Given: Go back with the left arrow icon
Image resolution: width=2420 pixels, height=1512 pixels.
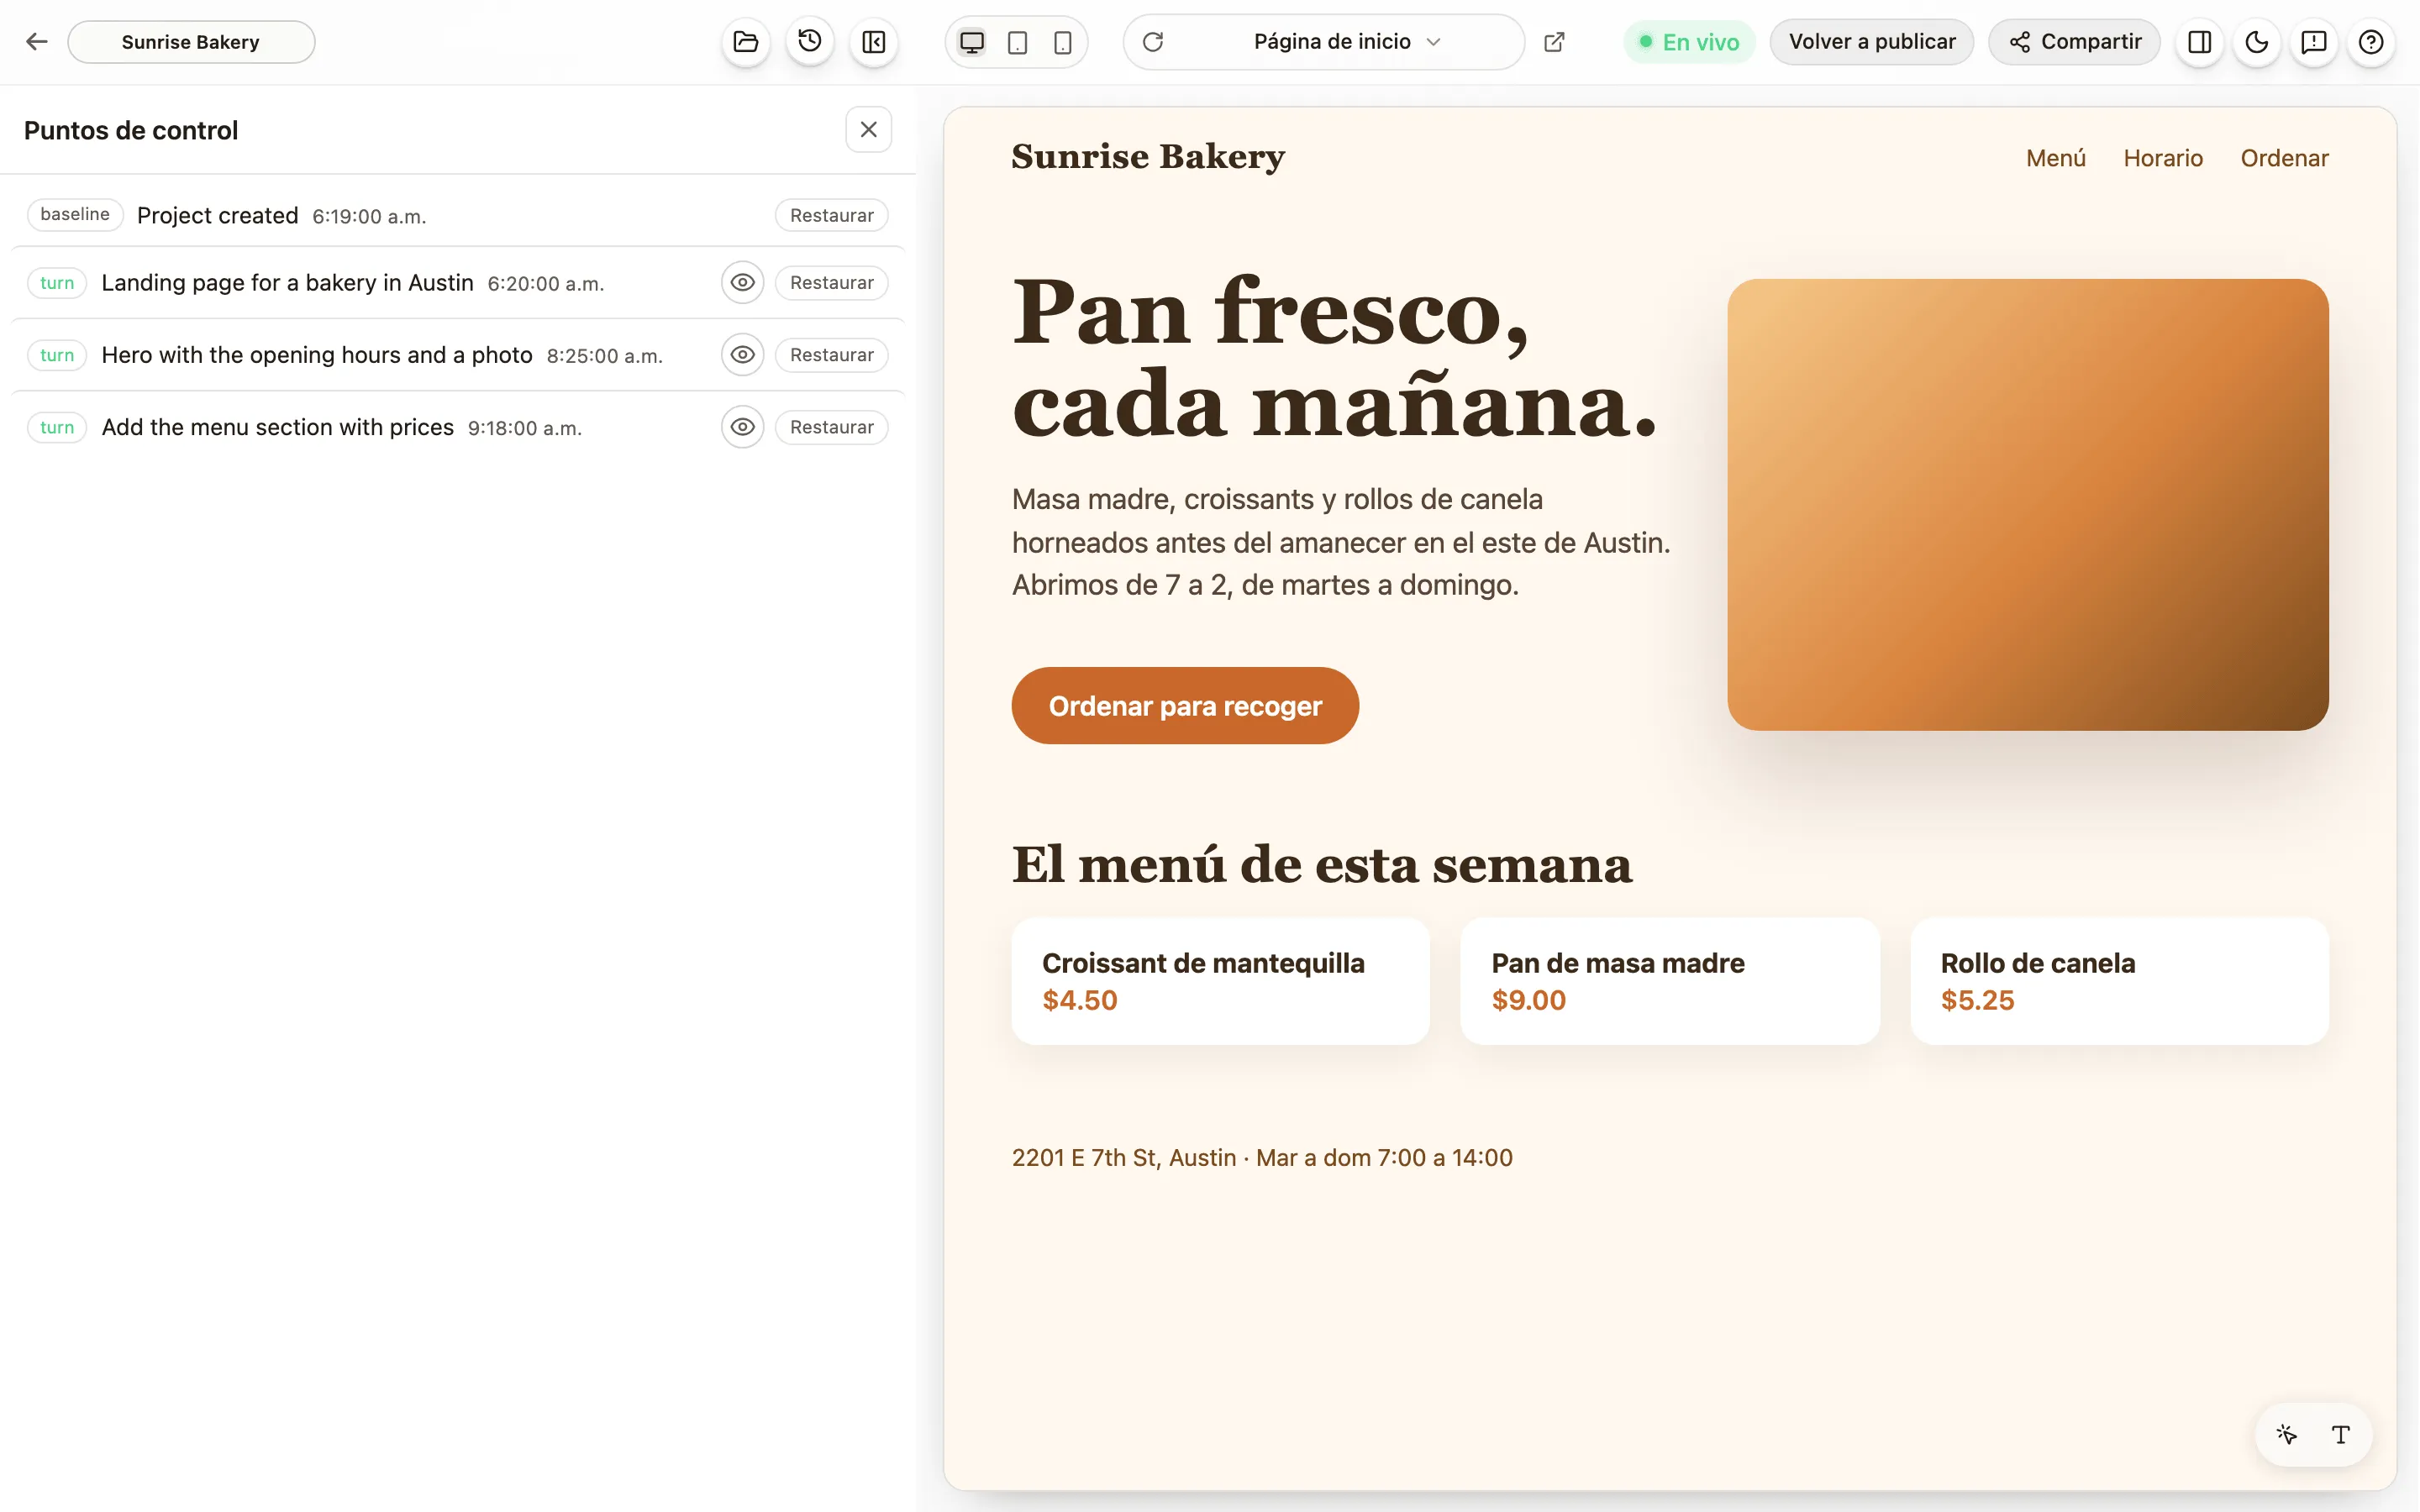Looking at the screenshot, I should click(37, 42).
